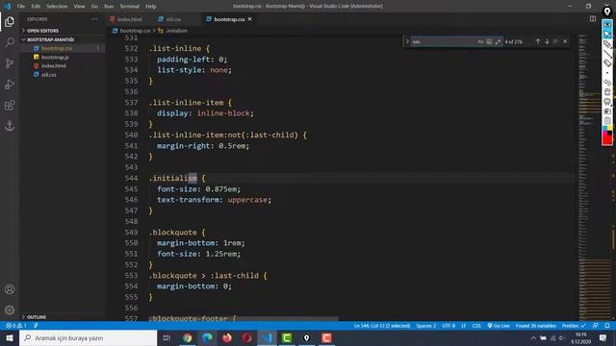Open the File menu
Image resolution: width=616 pixels, height=346 pixels.
click(x=21, y=6)
